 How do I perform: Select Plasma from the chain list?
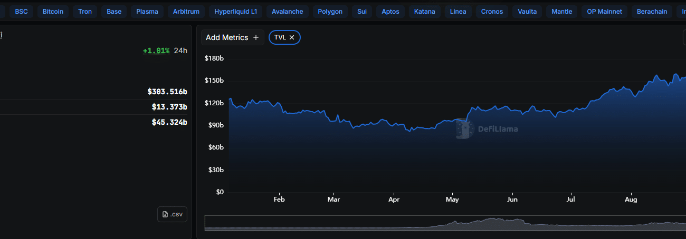[147, 11]
